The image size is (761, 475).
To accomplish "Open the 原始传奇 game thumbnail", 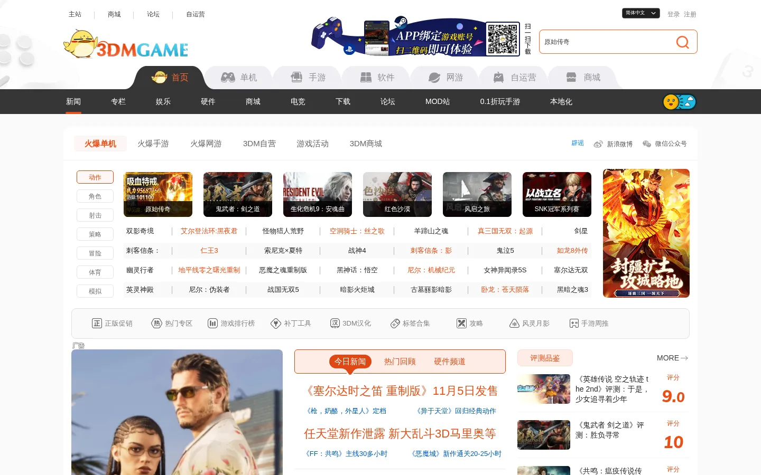I will tap(158, 194).
